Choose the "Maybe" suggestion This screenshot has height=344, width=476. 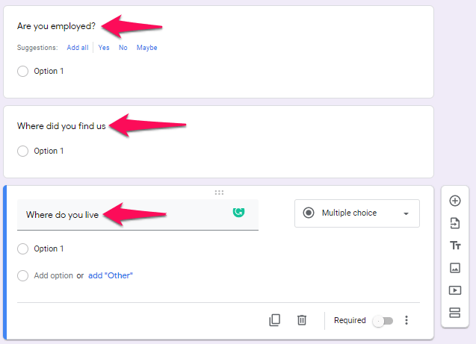[x=146, y=48]
